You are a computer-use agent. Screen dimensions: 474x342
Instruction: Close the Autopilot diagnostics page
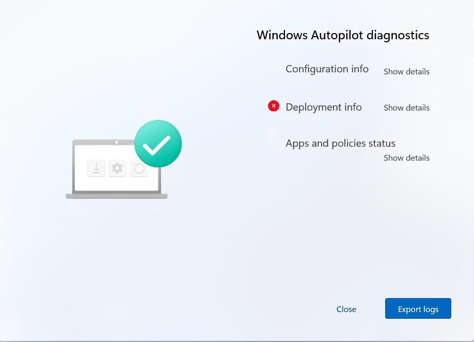(346, 309)
